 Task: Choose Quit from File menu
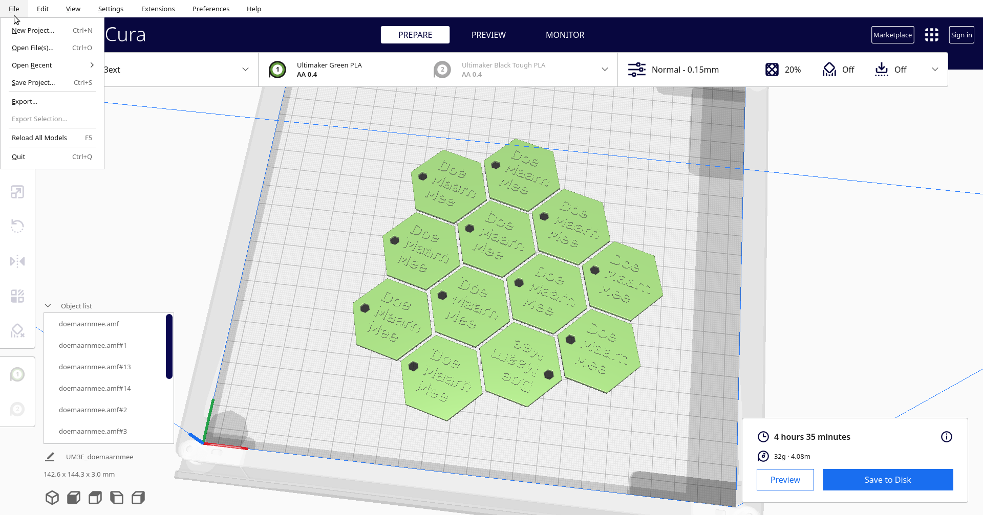click(52, 156)
